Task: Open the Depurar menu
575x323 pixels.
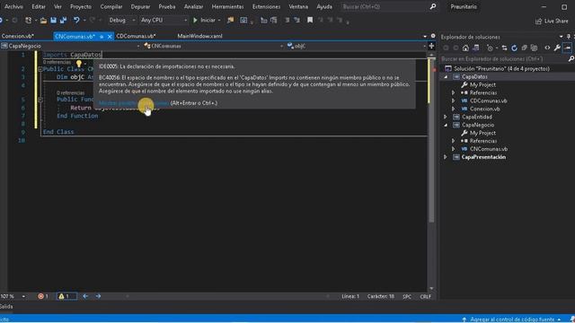Action: pos(140,6)
